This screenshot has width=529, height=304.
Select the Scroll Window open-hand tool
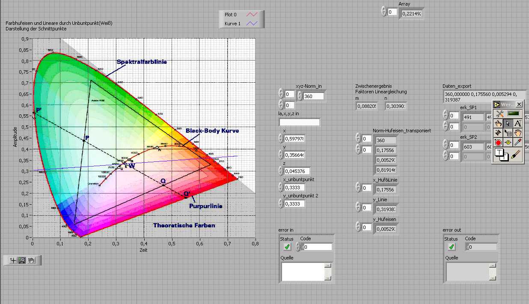coord(517,133)
